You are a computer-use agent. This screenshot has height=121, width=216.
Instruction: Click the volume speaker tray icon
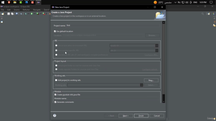tap(187, 2)
